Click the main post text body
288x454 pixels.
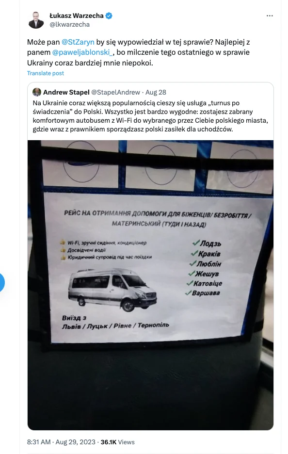138,52
